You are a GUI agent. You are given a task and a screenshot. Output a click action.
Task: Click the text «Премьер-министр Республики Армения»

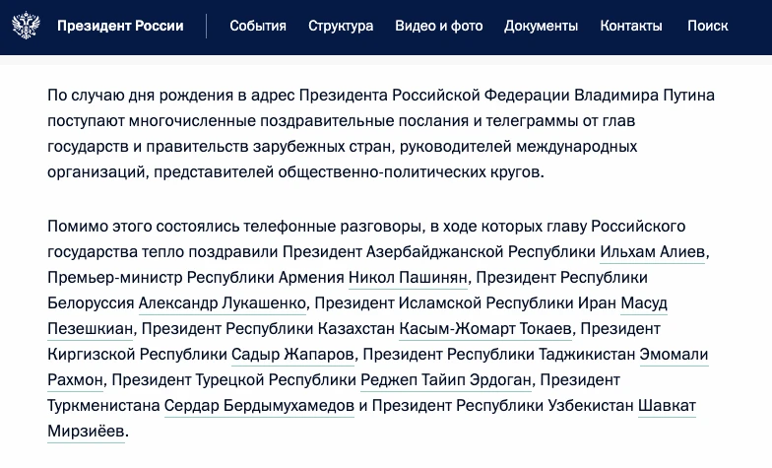195,278
